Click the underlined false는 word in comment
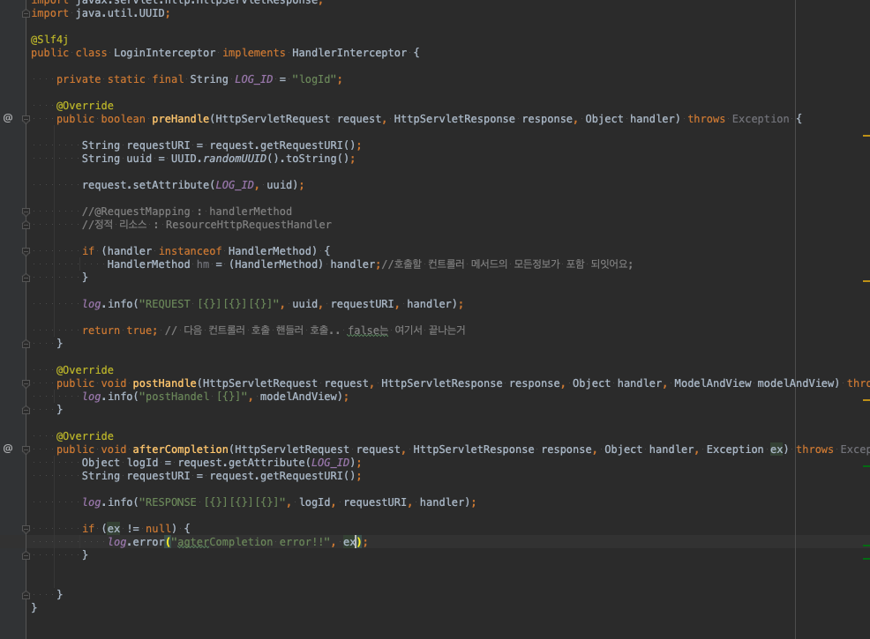This screenshot has width=870, height=639. (x=368, y=331)
